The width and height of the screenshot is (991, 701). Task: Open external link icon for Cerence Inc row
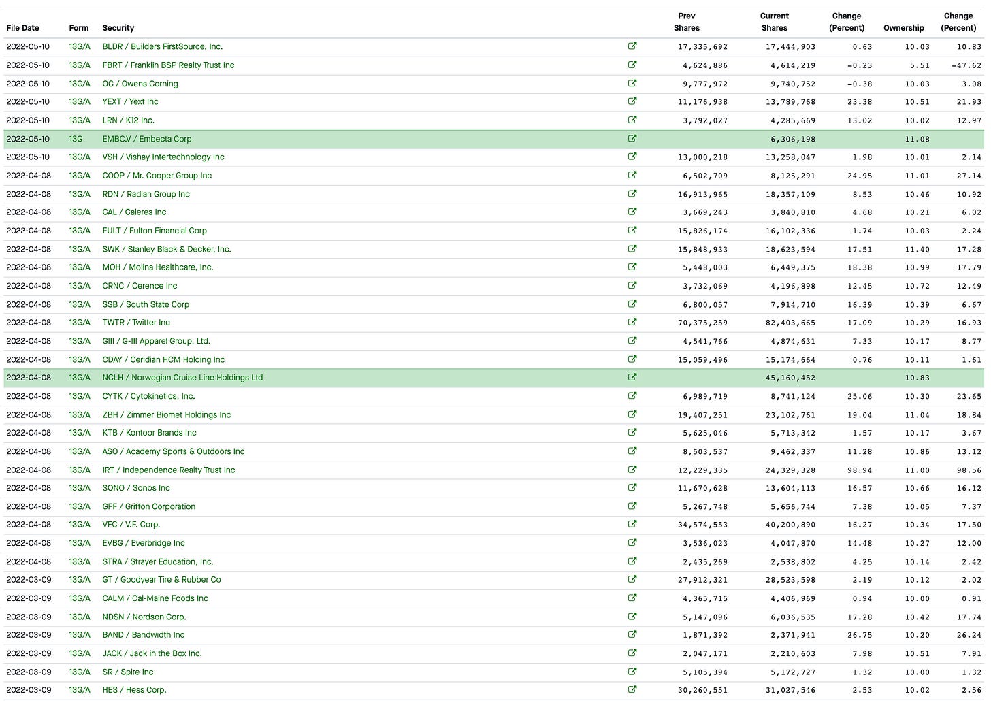632,285
